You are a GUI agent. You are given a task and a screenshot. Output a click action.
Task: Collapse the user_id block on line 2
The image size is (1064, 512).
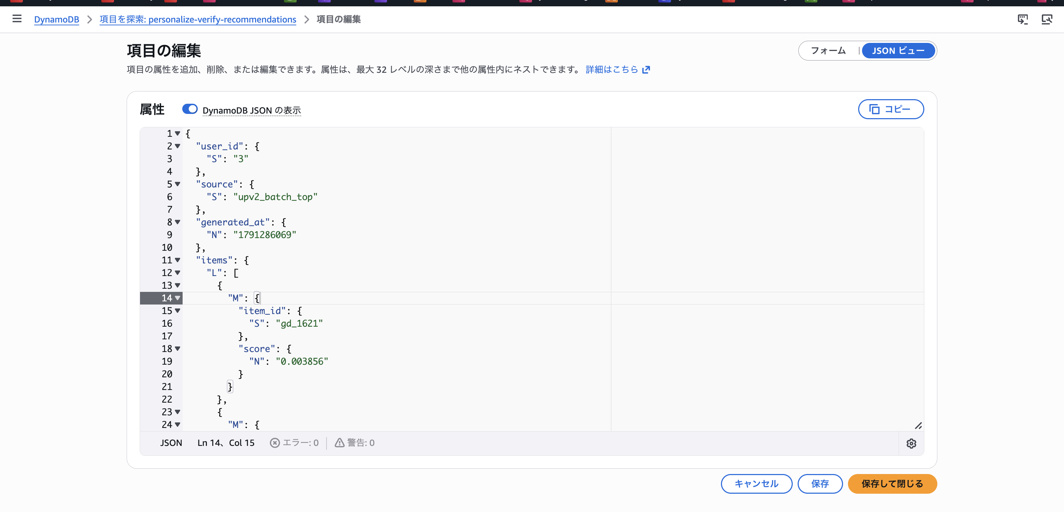coord(178,146)
